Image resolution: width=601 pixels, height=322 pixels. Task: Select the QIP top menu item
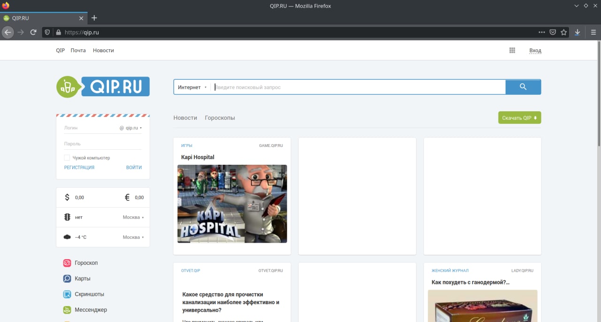click(x=60, y=50)
